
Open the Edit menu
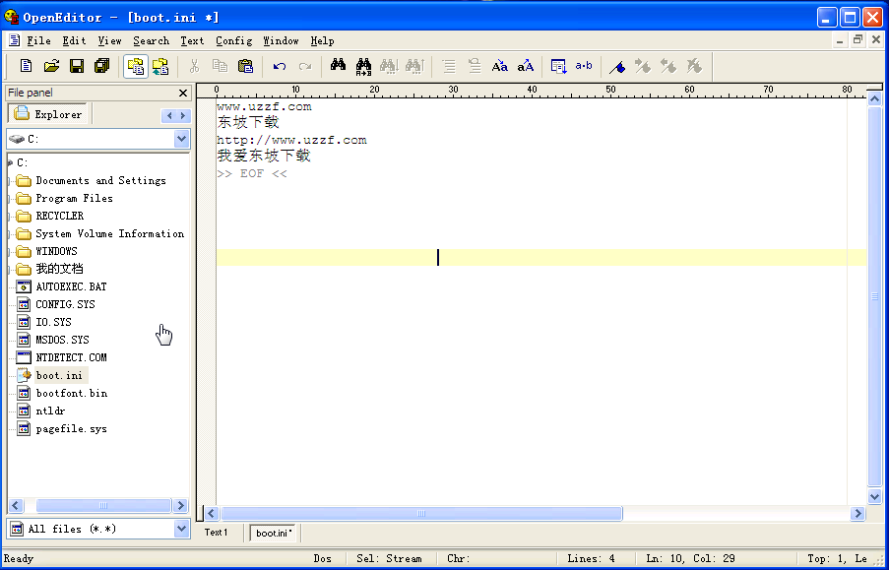(74, 40)
